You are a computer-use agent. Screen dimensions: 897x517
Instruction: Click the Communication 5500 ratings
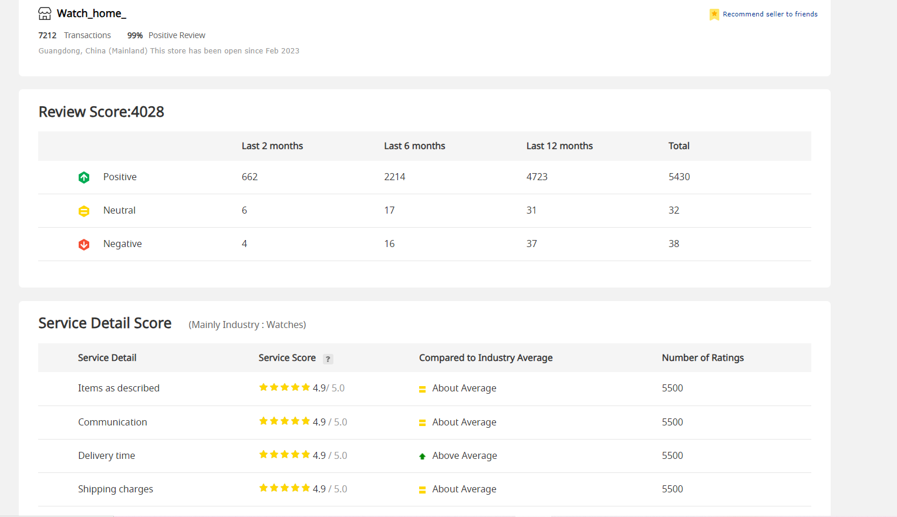click(x=672, y=423)
